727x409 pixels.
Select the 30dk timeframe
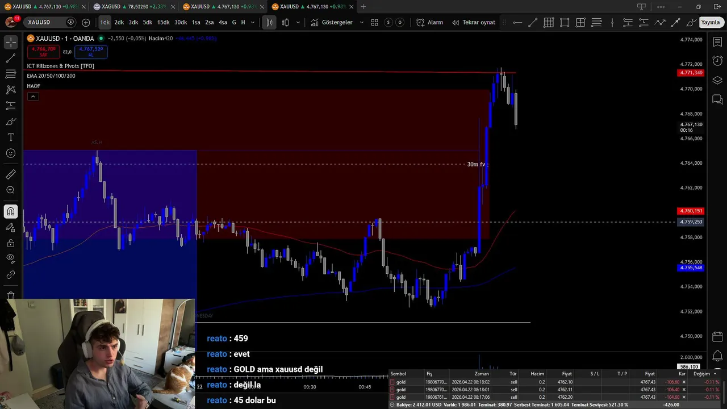pyautogui.click(x=181, y=22)
